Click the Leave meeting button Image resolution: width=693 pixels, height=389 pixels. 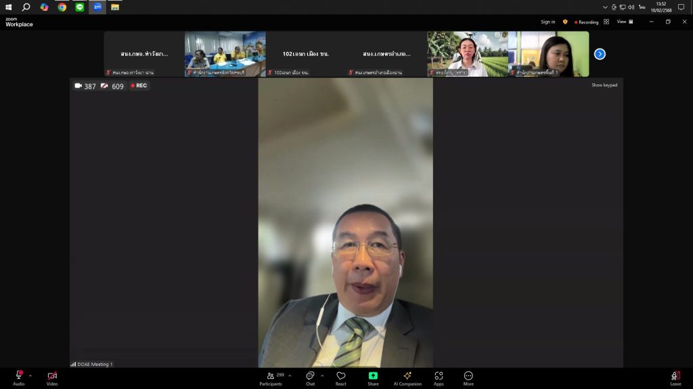point(675,377)
